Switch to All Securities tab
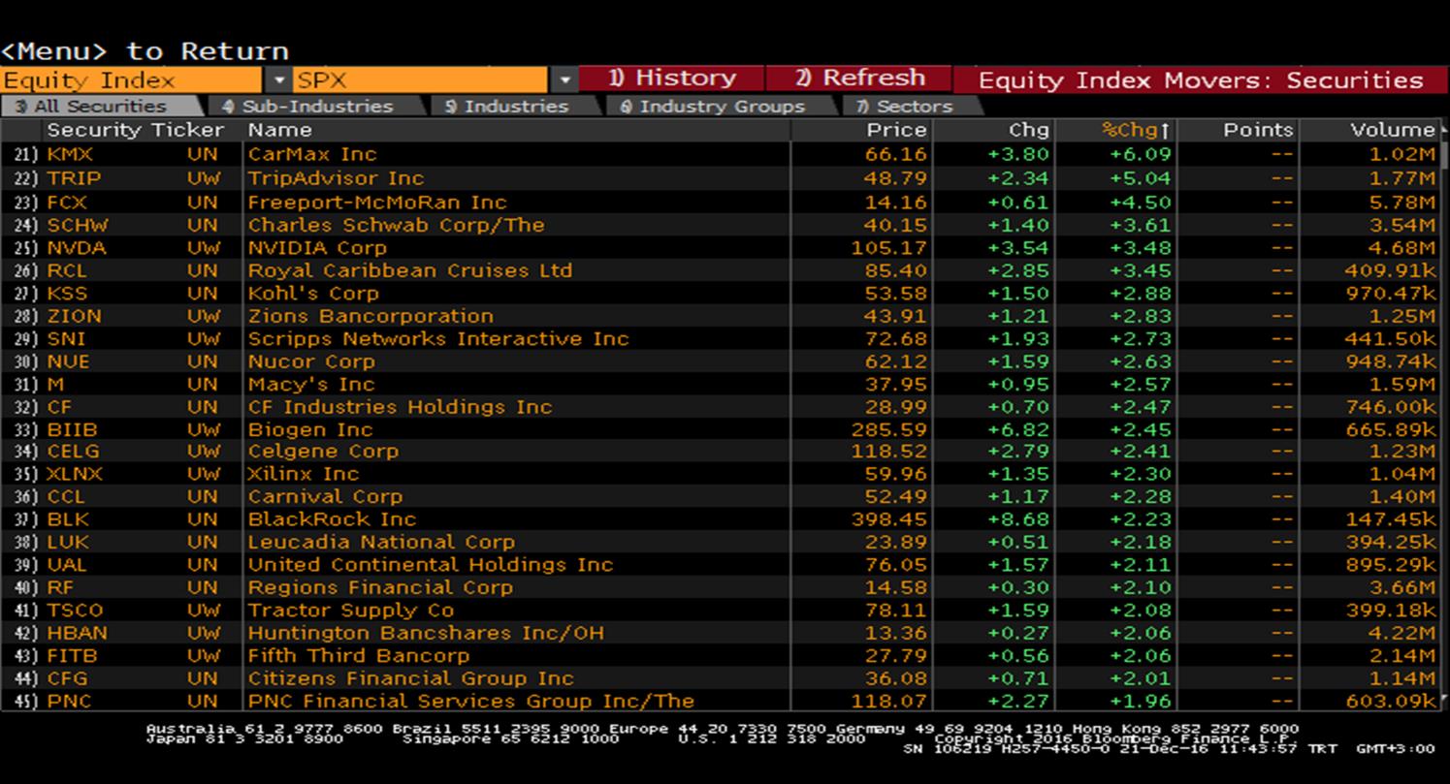The width and height of the screenshot is (1450, 784). point(100,107)
